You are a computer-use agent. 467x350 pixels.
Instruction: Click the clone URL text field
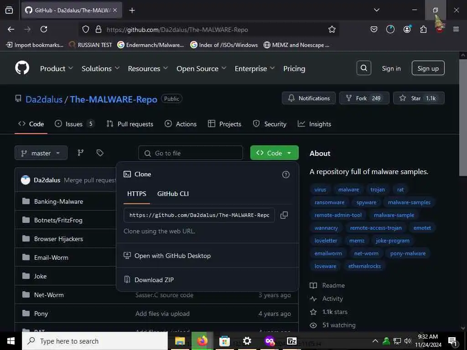point(199,215)
